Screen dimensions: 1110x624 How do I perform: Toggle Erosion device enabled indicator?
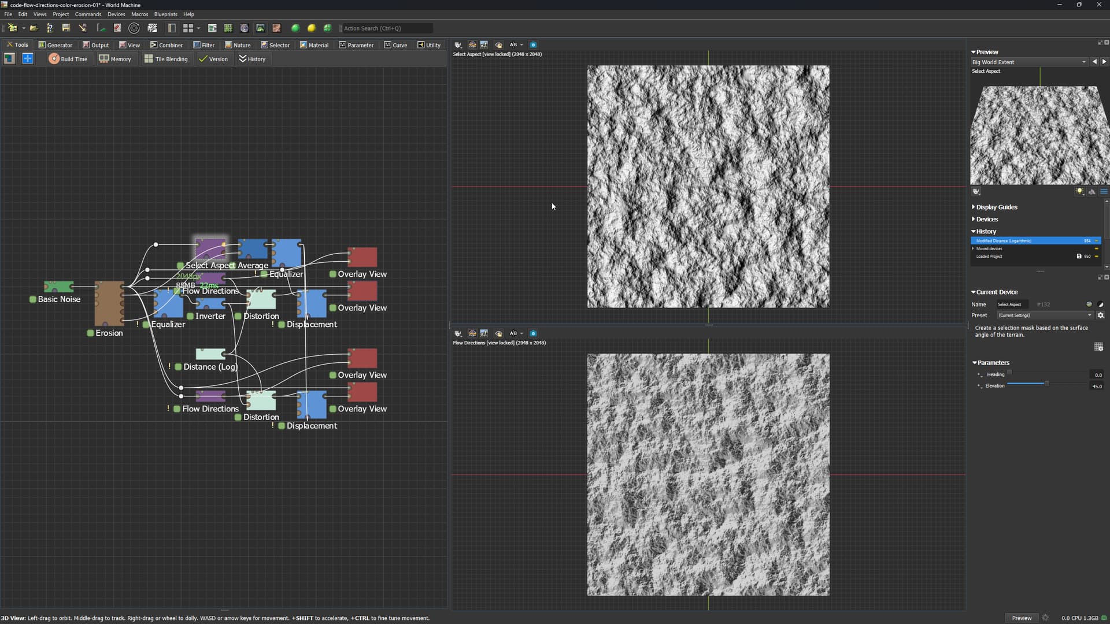[90, 333]
